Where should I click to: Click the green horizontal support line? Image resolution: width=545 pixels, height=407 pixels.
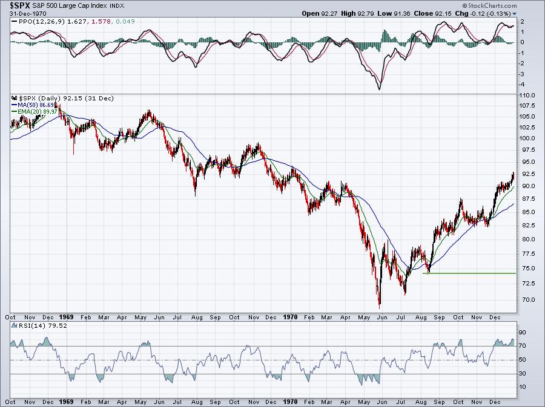click(x=472, y=273)
